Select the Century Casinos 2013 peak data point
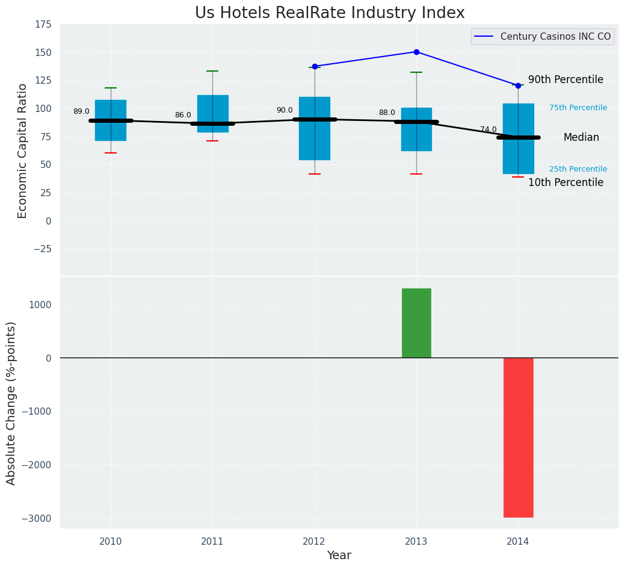 (x=416, y=52)
